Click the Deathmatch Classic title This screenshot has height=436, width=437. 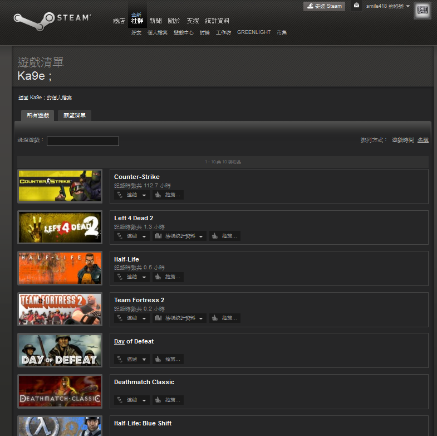click(x=144, y=382)
